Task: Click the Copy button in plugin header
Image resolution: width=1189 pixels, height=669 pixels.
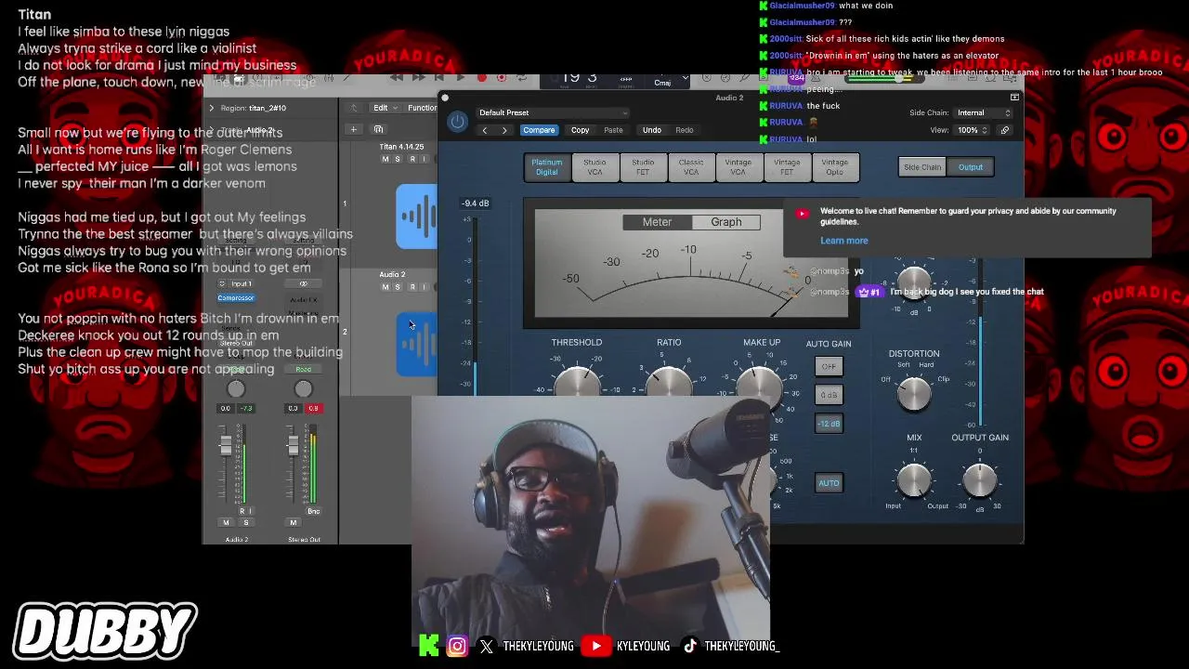Action: [x=580, y=130]
